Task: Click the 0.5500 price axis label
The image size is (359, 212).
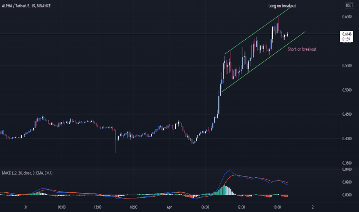Action: pyautogui.click(x=347, y=66)
